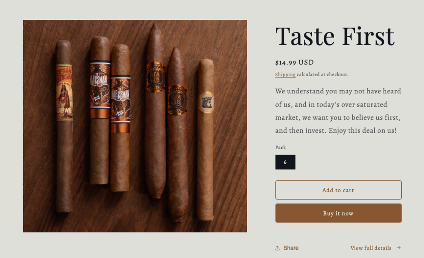Click the $14.99 USD price
Image resolution: width=424 pixels, height=258 pixels.
pyautogui.click(x=294, y=62)
